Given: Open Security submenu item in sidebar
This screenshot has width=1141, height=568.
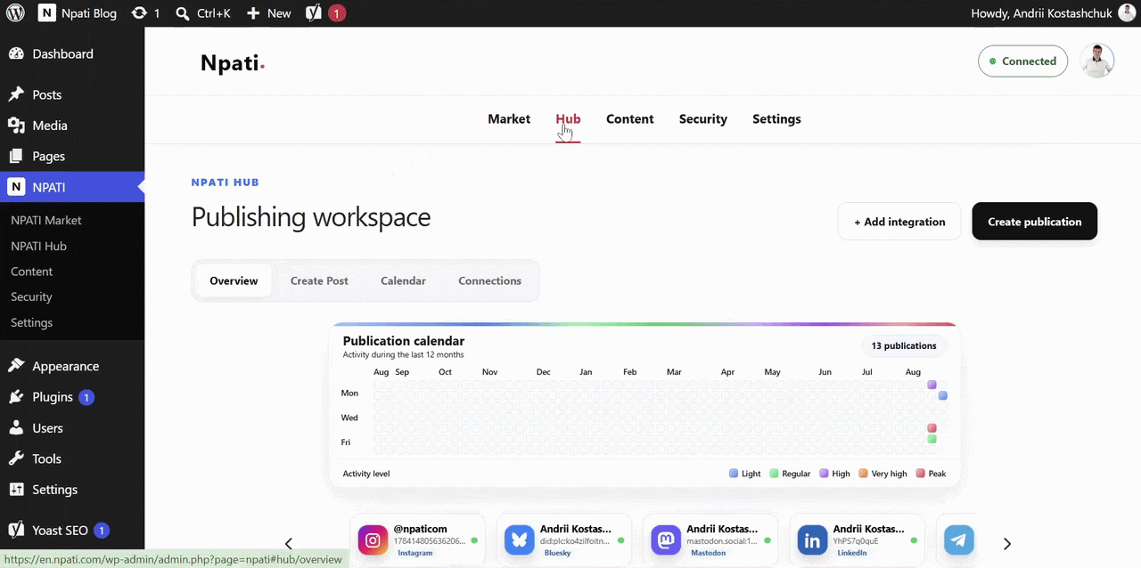Looking at the screenshot, I should click(31, 296).
